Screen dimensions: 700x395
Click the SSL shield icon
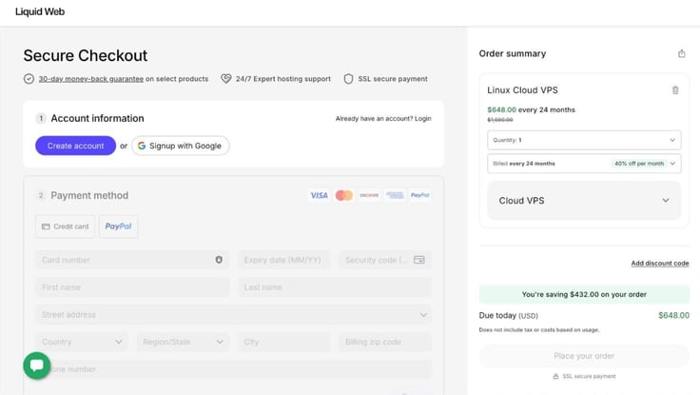pos(348,79)
